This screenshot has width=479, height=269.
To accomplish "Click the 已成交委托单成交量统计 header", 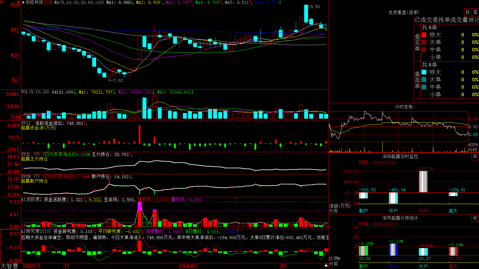I will [447, 20].
